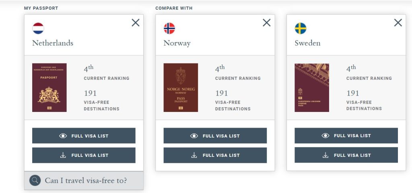412x193 pixels.
Task: Click the Norway country name
Action: (177, 43)
